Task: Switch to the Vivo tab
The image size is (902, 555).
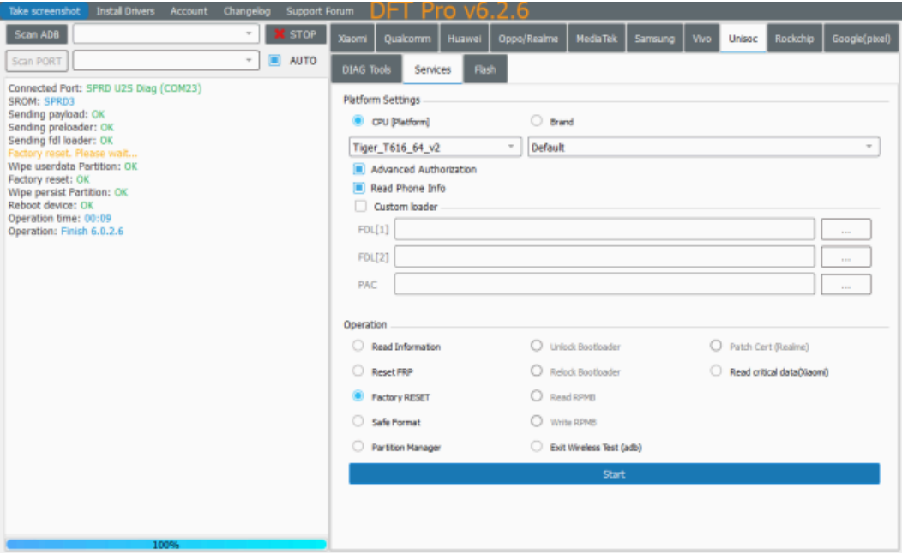Action: click(702, 39)
